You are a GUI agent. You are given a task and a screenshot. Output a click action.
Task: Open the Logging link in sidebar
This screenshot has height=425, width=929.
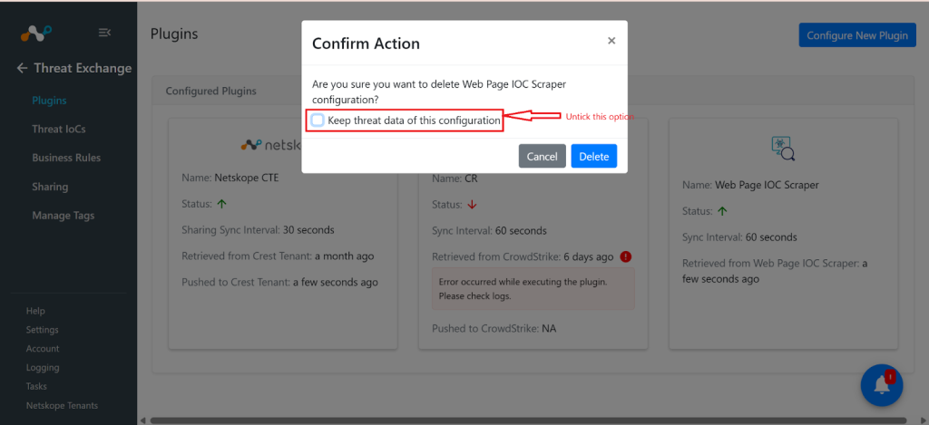tap(43, 368)
